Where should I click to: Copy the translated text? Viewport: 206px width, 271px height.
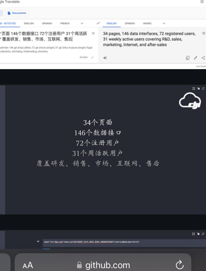(188, 58)
